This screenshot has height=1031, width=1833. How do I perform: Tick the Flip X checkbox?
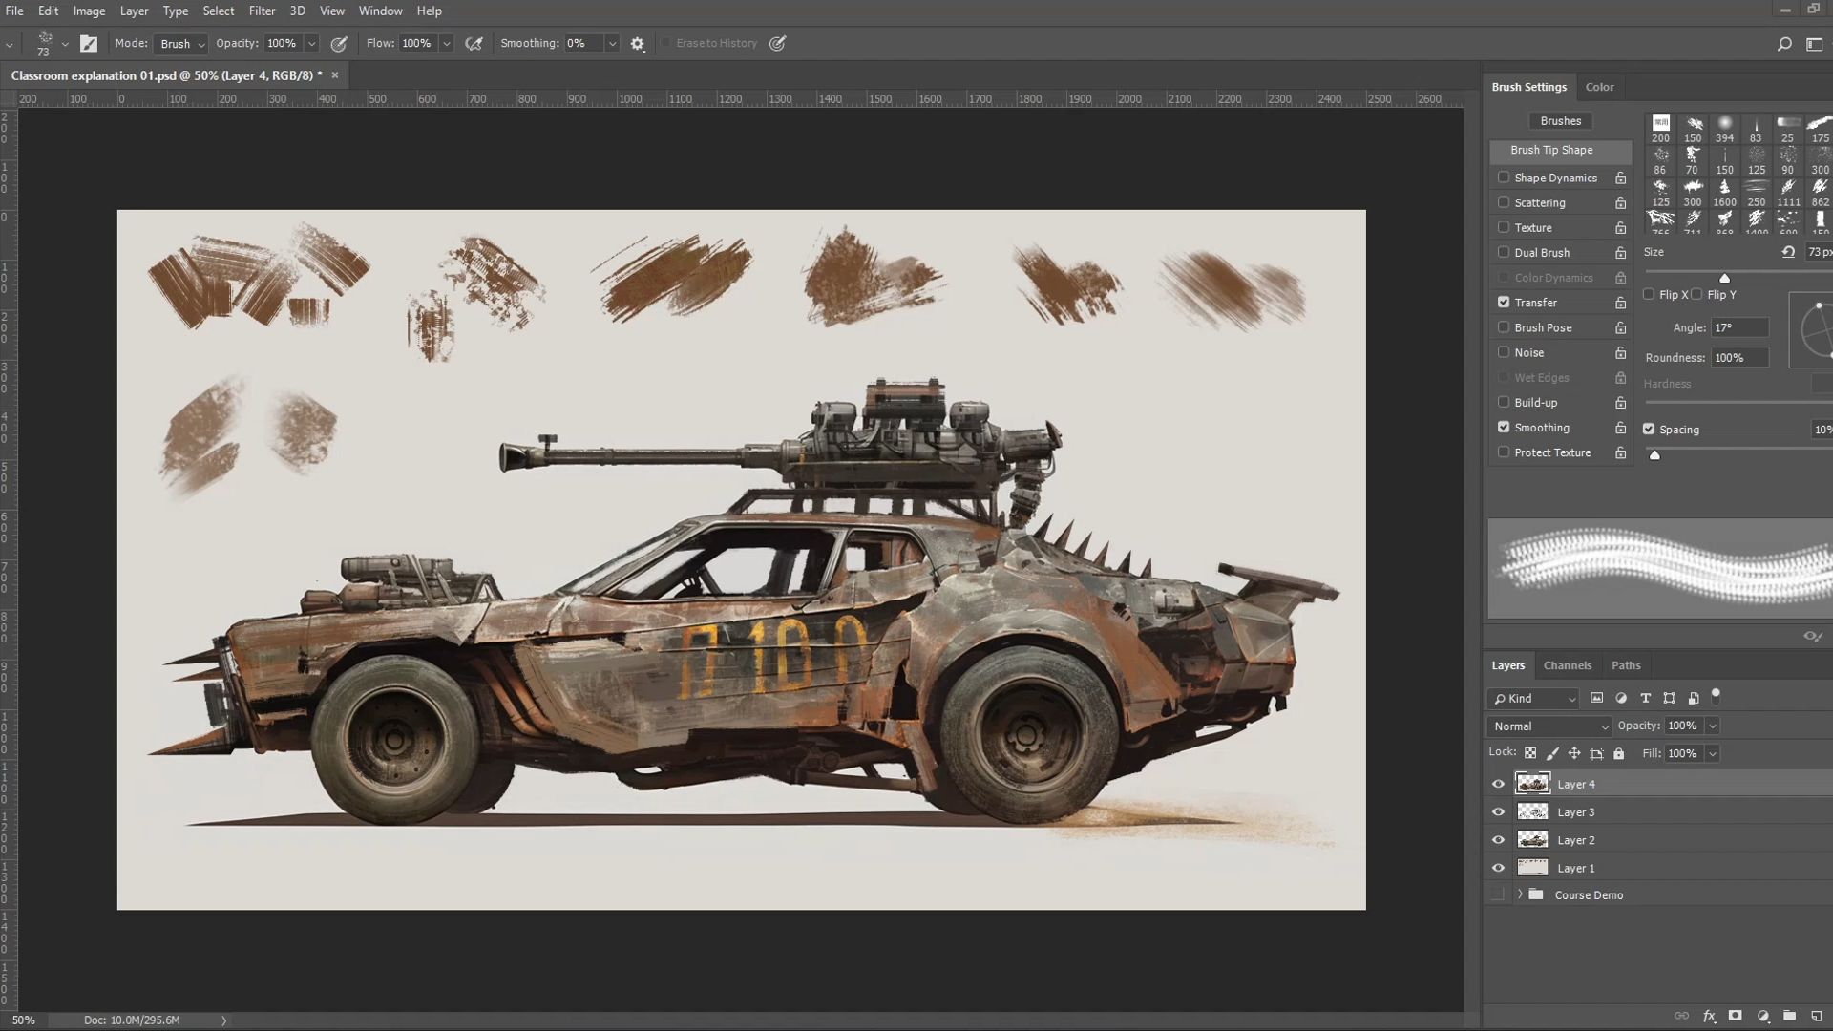point(1649,294)
